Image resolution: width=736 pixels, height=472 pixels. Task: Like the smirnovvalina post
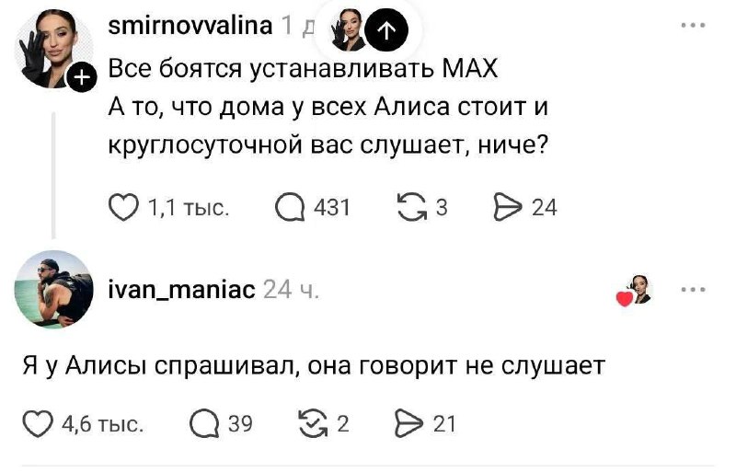tap(124, 207)
